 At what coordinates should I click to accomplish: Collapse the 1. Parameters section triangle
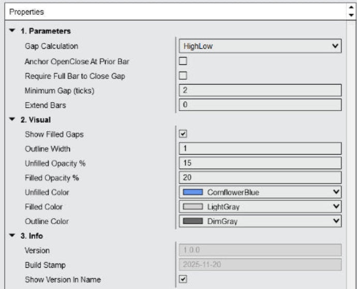click(12, 31)
